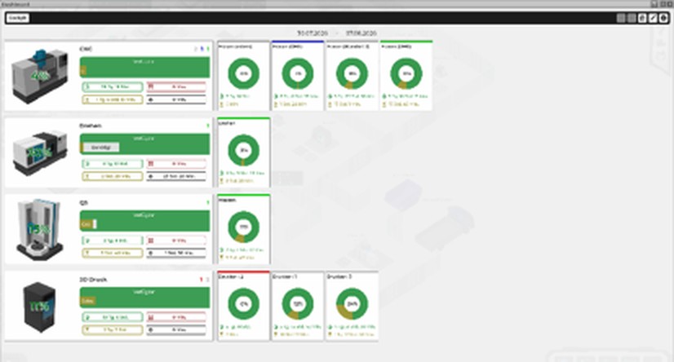Click the grey-outlined time box in the CNC row
Image resolution: width=674 pixels, height=362 pixels.
(x=176, y=99)
